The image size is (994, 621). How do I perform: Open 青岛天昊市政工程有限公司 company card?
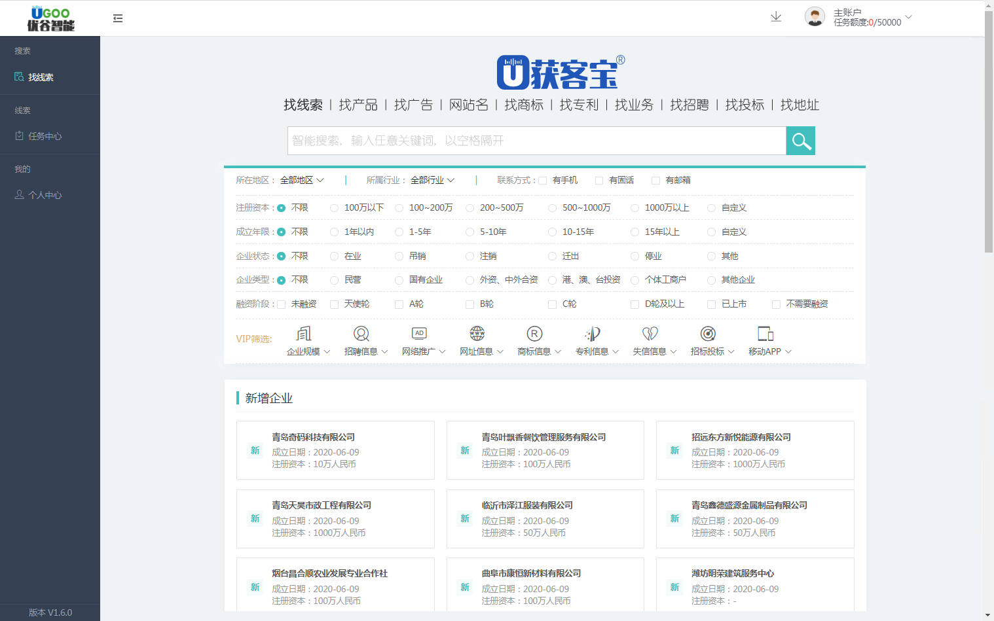(335, 519)
